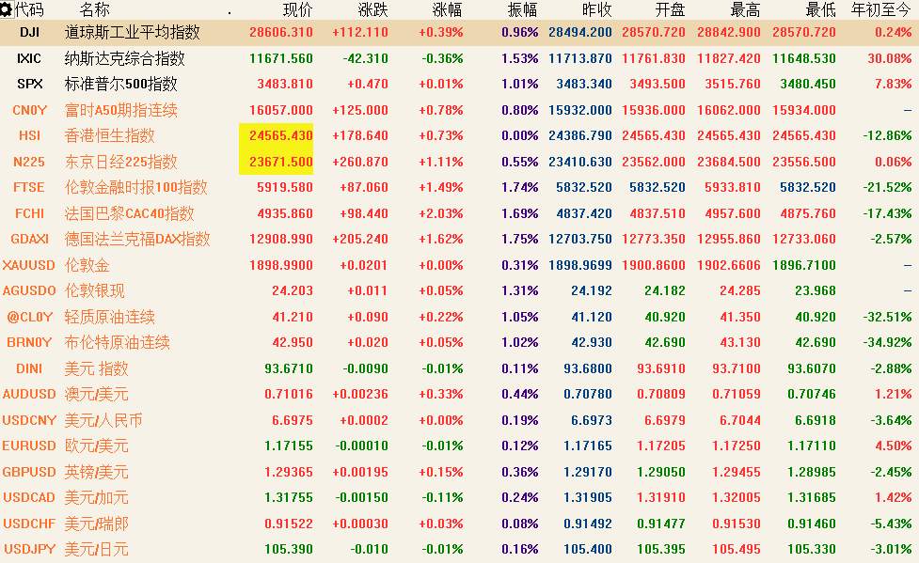Screen dimensions: 919x563
Task: Click the CN0Y ticker code
Action: tap(29, 110)
